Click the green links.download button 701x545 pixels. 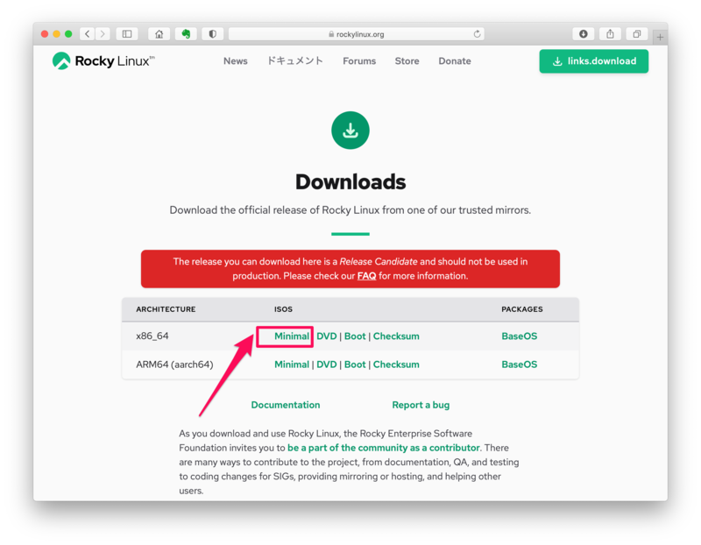coord(594,61)
